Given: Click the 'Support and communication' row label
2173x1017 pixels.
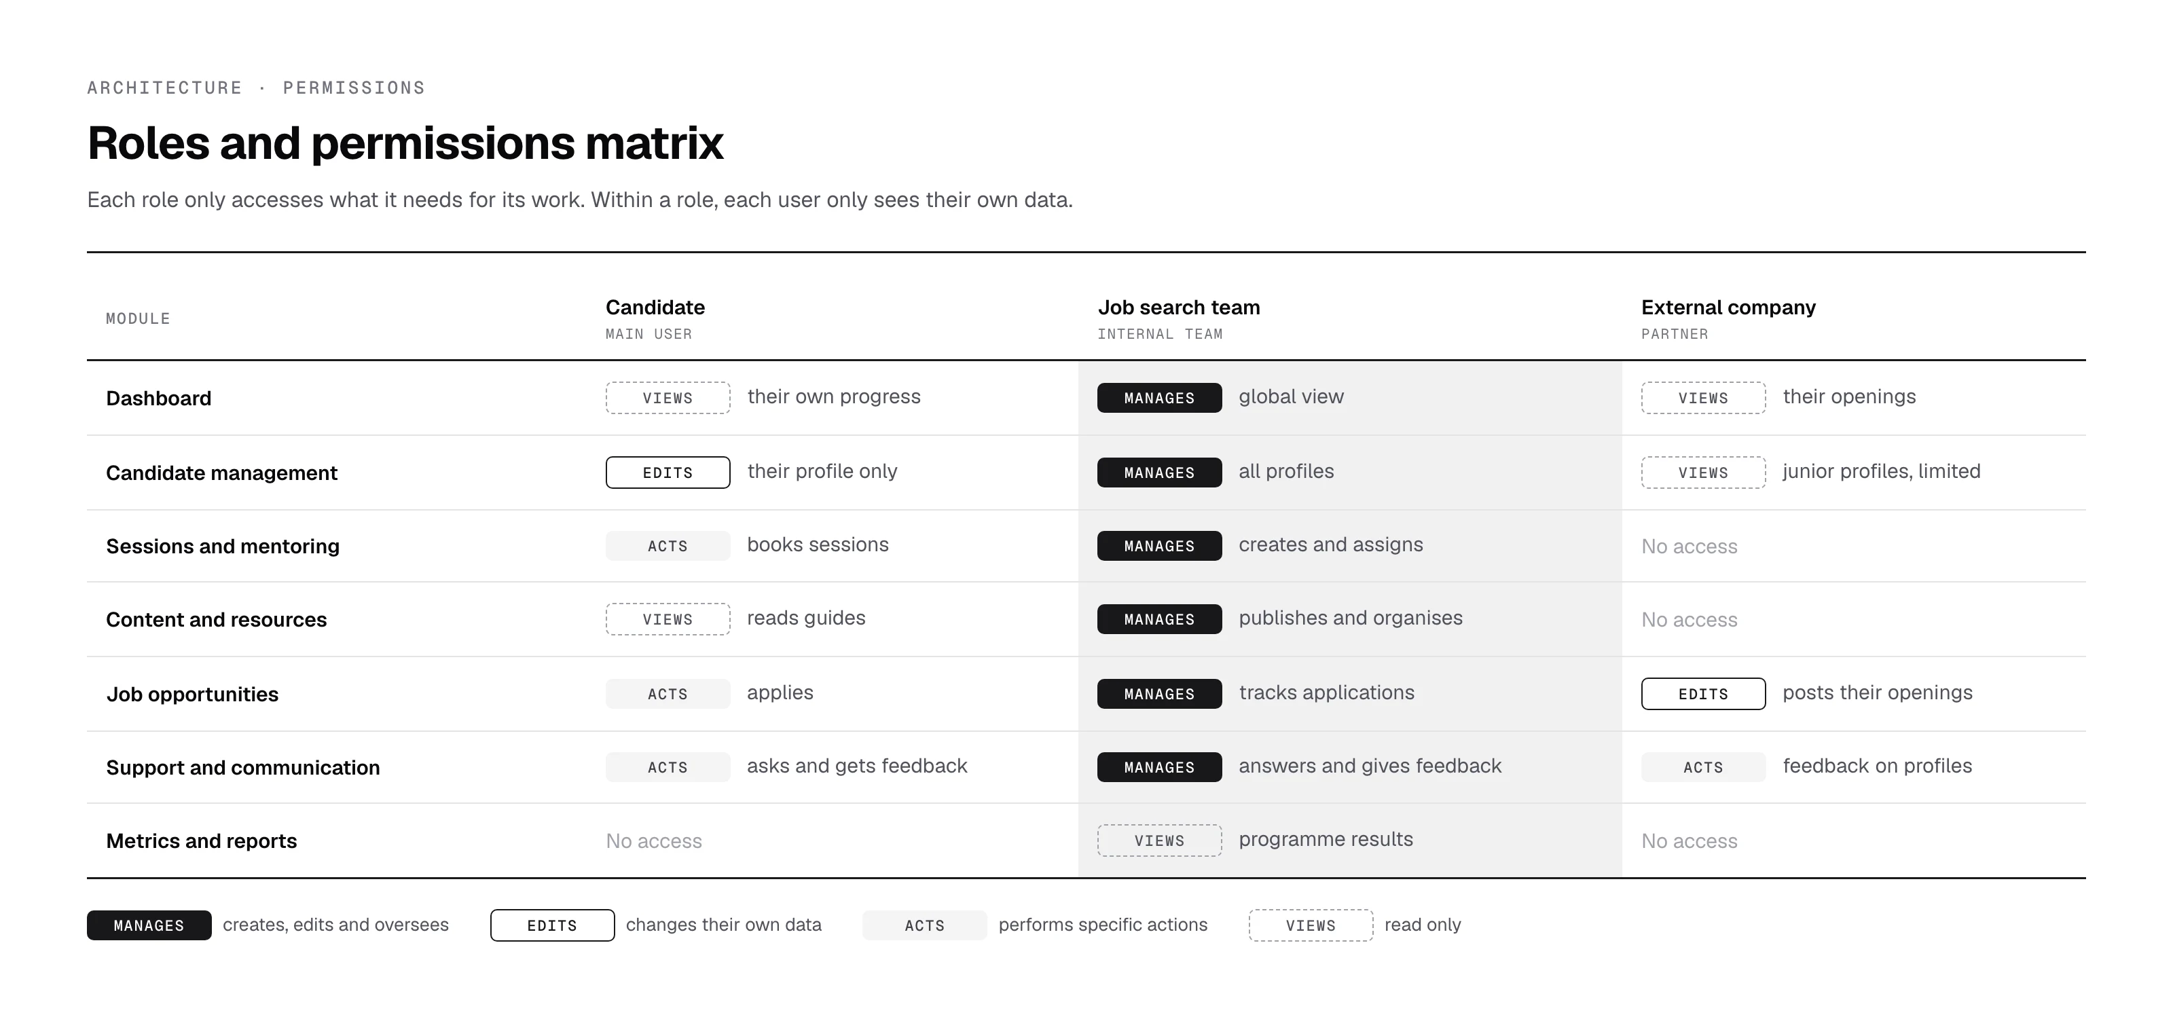Looking at the screenshot, I should coord(243,767).
